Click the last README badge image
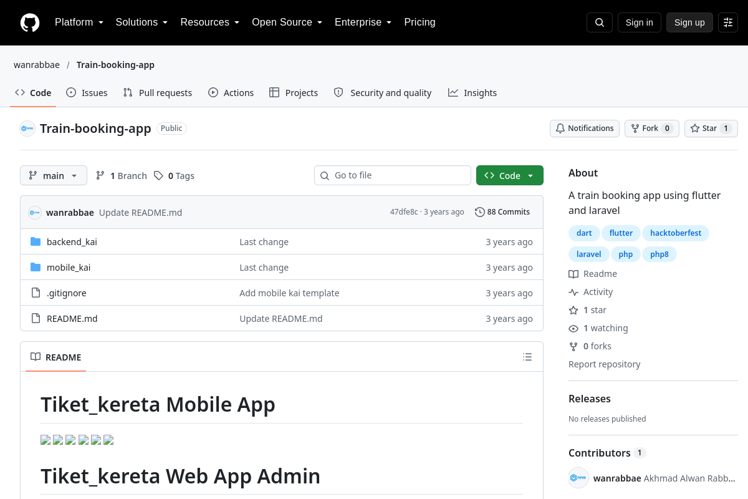Viewport: 748px width, 499px height. coord(108,440)
